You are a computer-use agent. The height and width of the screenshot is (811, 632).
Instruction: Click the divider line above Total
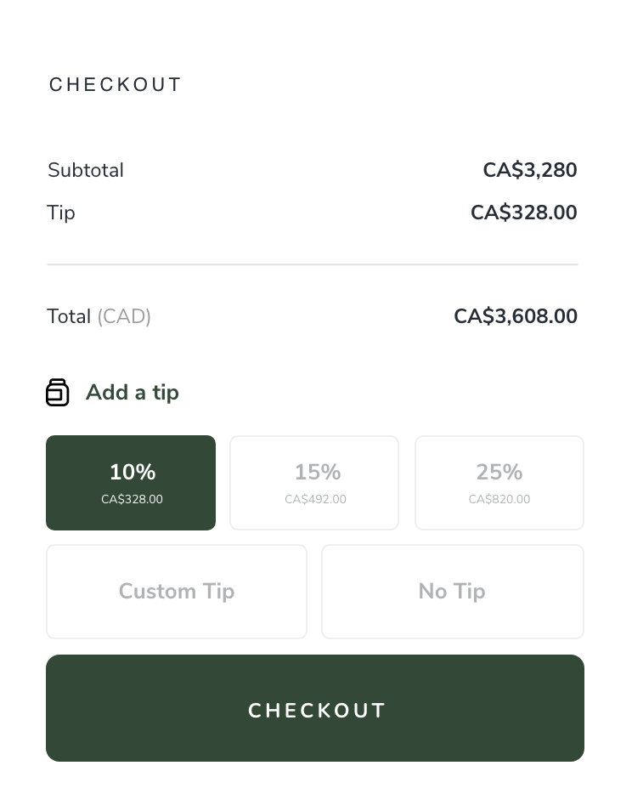[313, 264]
